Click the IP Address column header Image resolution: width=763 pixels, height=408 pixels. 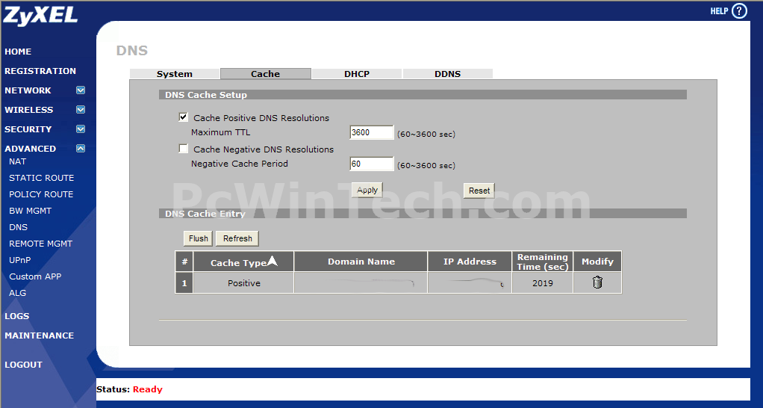[x=470, y=262]
